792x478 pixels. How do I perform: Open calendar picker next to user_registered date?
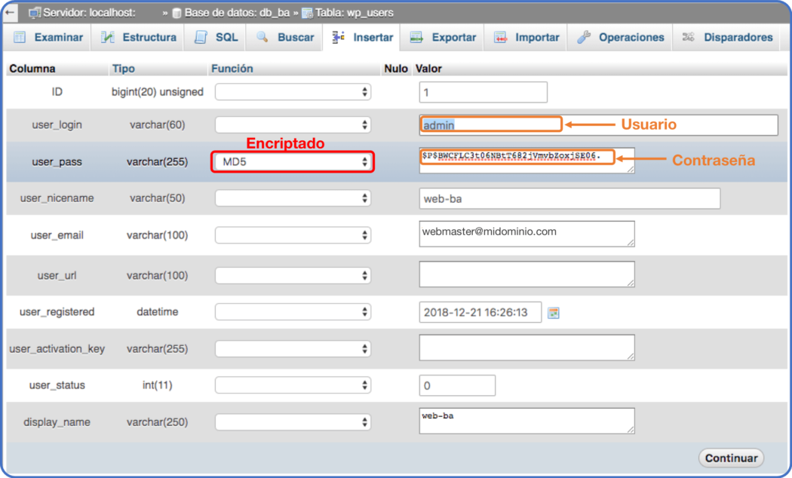point(554,313)
